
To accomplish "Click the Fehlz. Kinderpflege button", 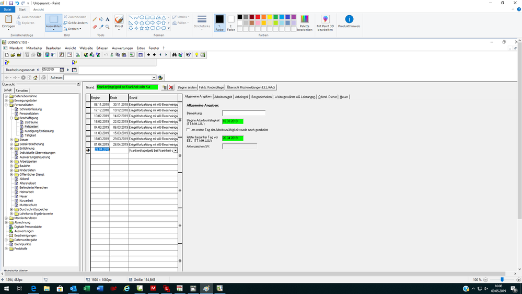I will coord(212,87).
